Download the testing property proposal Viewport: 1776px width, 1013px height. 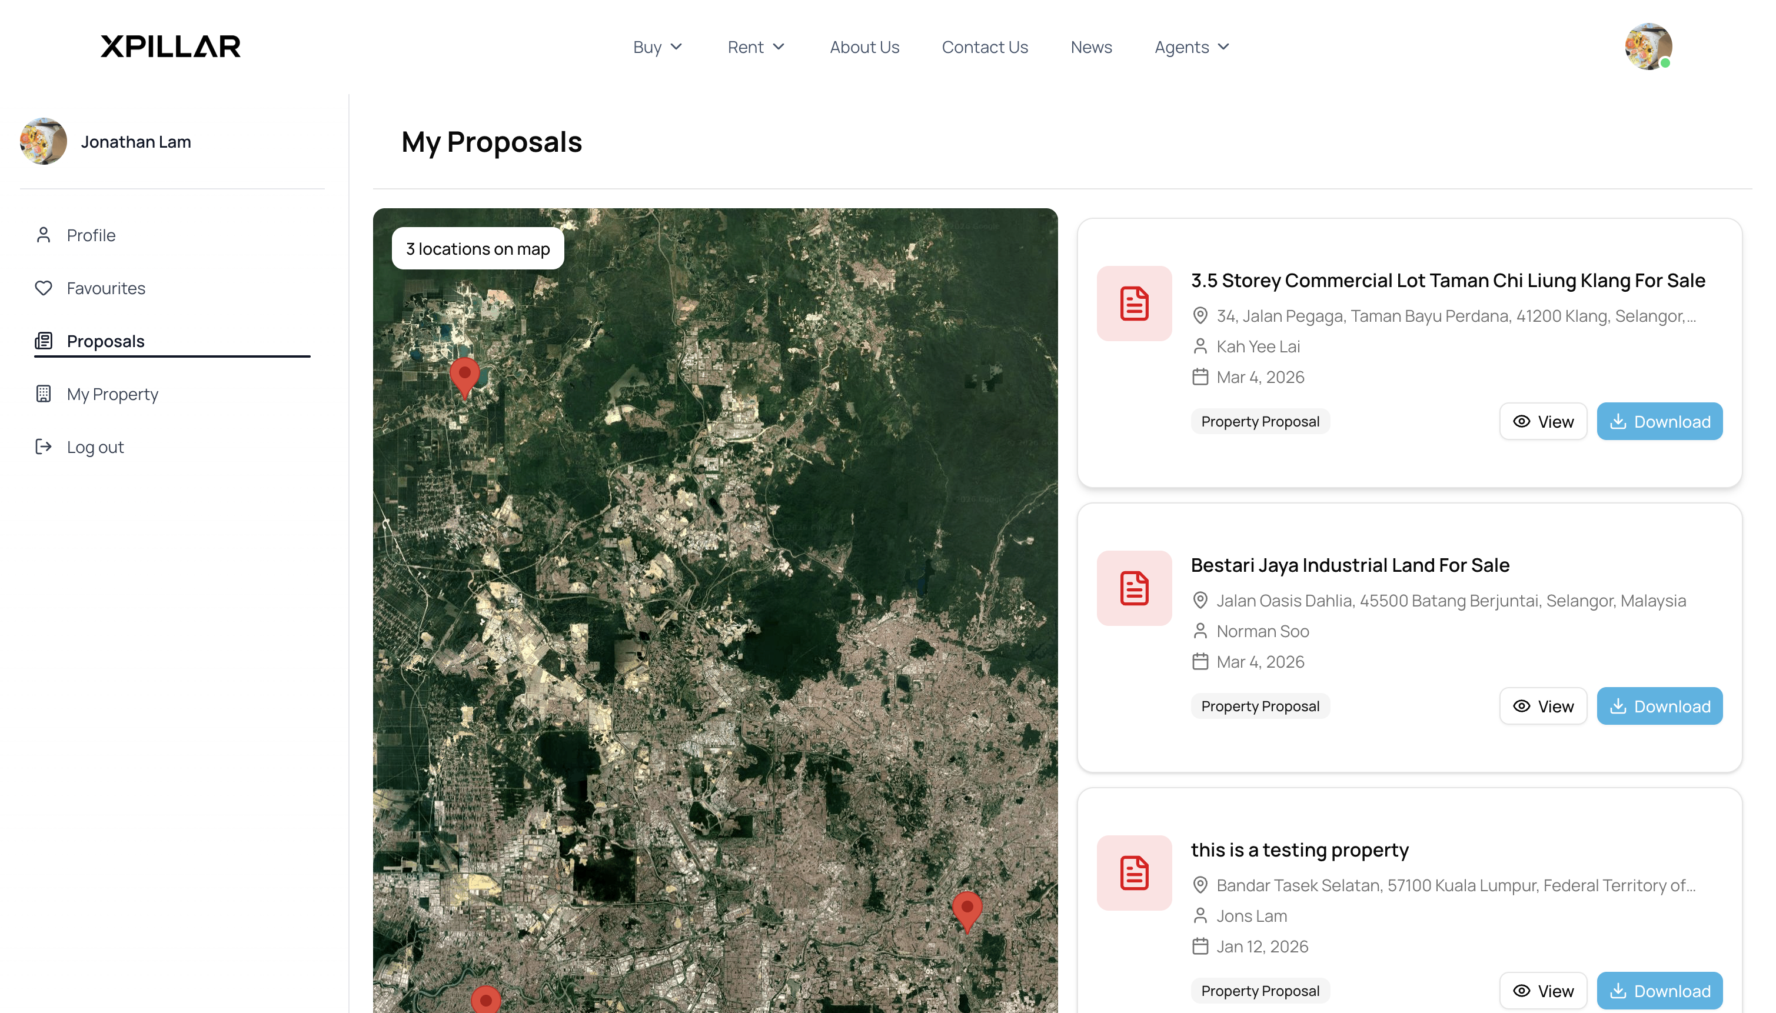(1659, 990)
